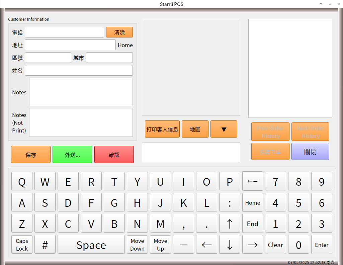Close the panel with 關閉 button
Image resolution: width=343 pixels, height=265 pixels.
coord(310,152)
